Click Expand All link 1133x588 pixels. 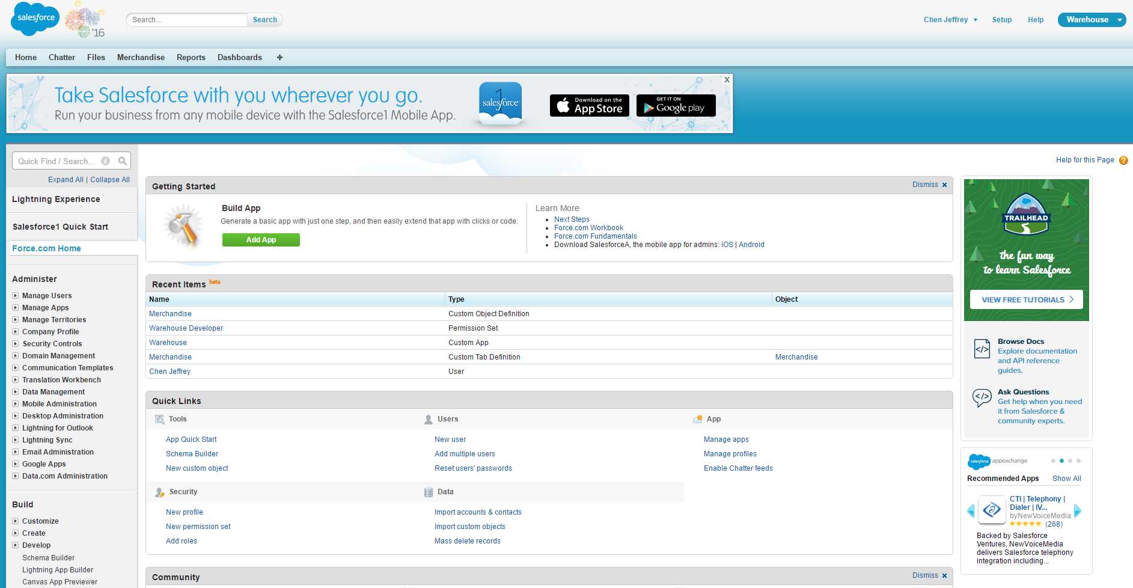click(66, 180)
